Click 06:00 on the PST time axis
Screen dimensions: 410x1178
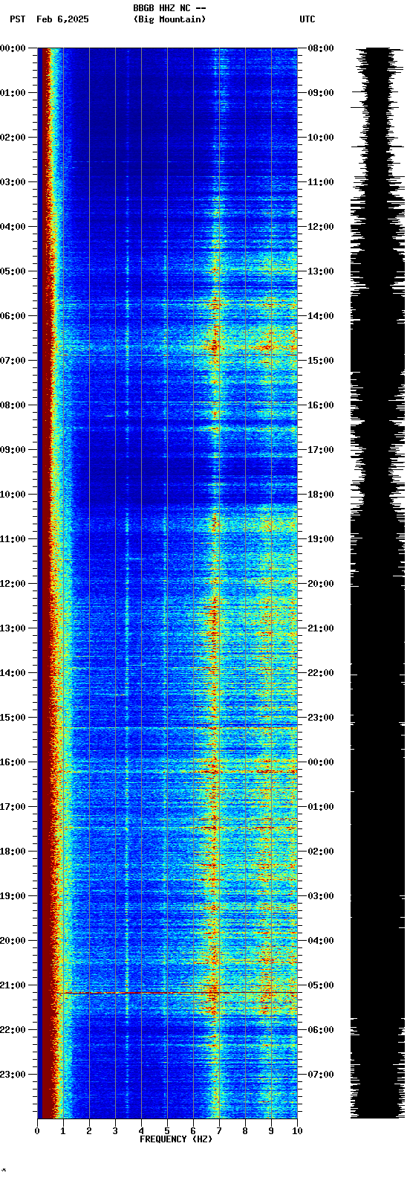point(13,316)
